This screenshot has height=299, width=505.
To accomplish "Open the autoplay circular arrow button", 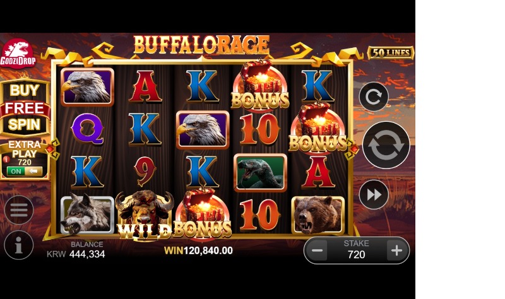I will click(374, 97).
